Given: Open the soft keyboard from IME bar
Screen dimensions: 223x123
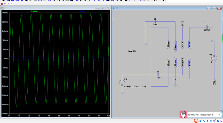Looking at the screenshot, I should 211,121.
